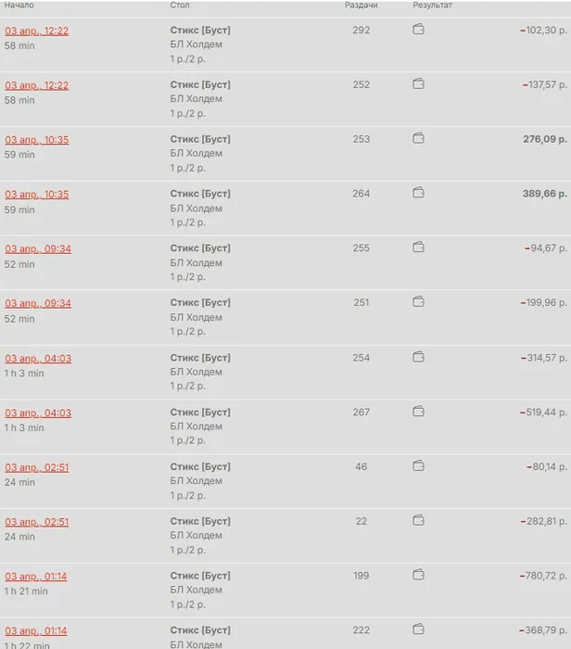The image size is (571, 649).
Task: Click the Результат column header
Action: point(433,6)
